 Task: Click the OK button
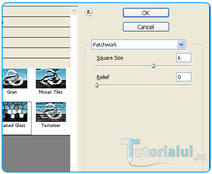pyautogui.click(x=146, y=13)
